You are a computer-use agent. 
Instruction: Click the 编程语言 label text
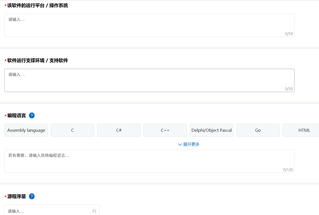click(x=17, y=116)
